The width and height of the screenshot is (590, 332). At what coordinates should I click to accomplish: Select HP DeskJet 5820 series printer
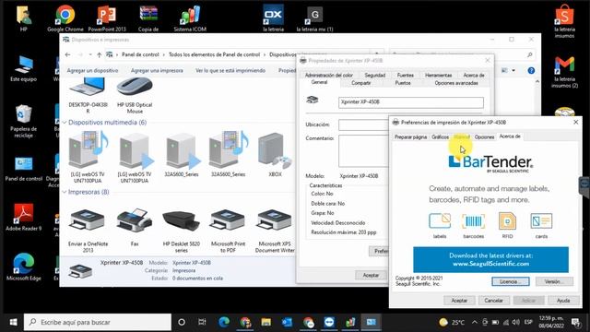tap(181, 231)
